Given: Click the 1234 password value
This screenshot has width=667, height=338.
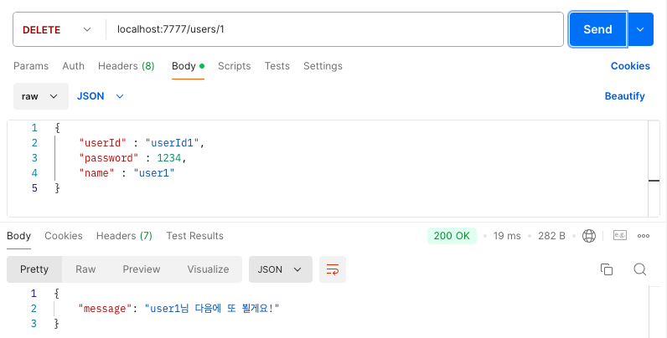Looking at the screenshot, I should tap(169, 158).
